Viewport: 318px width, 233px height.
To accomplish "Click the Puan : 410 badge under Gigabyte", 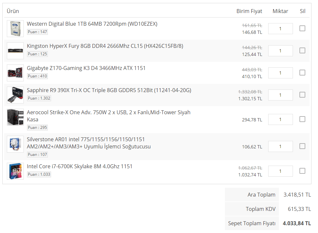I will click(37, 76).
